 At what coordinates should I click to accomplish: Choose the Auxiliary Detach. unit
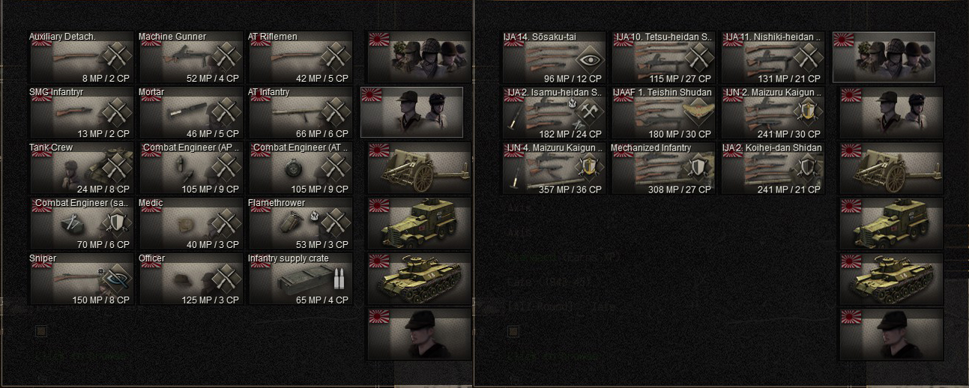point(81,57)
